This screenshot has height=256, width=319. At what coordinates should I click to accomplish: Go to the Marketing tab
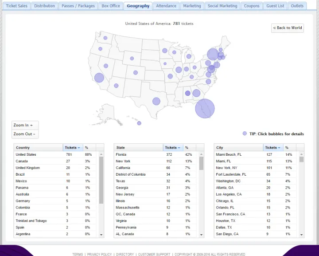[192, 6]
